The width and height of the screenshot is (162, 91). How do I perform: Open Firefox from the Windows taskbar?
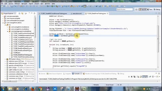click(33, 89)
